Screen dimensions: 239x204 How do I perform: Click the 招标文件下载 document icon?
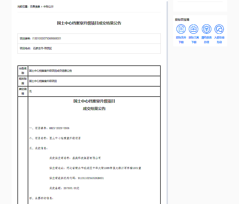point(181,29)
